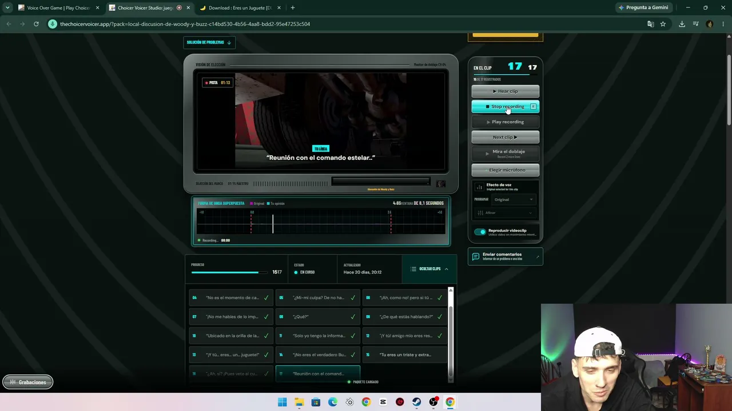Viewport: 732px width, 411px height.
Task: Bookmark this page with the star icon
Action: tap(663, 24)
